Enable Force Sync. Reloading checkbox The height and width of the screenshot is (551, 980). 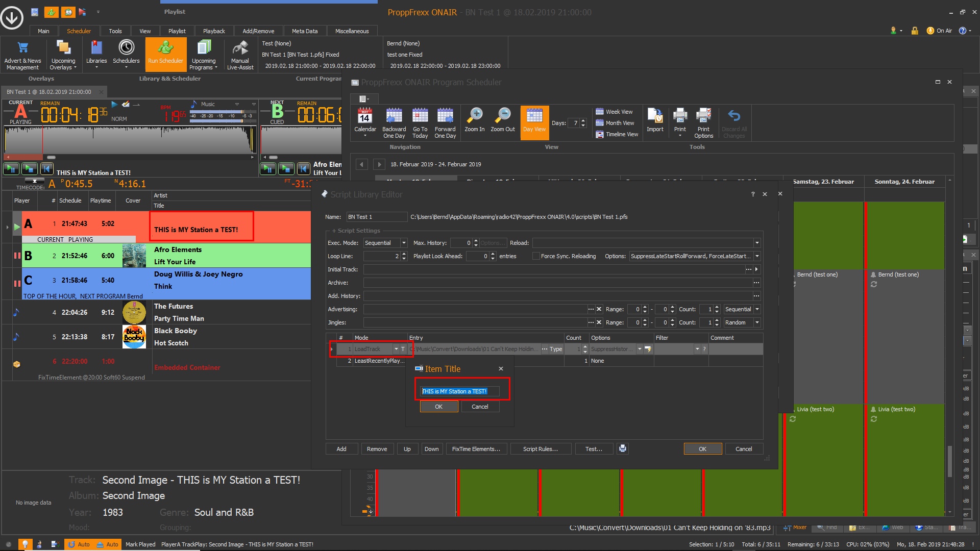click(536, 256)
